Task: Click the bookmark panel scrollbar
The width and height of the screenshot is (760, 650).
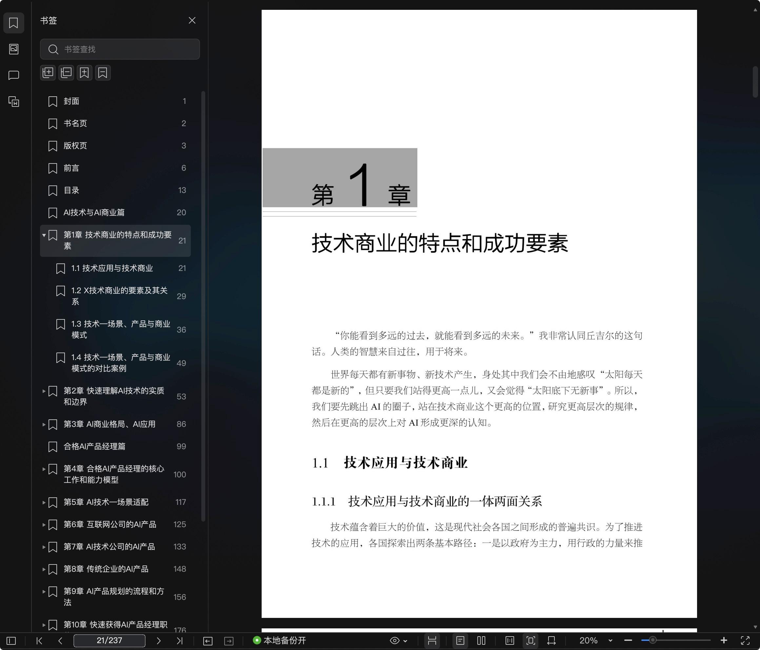Action: [x=203, y=306]
